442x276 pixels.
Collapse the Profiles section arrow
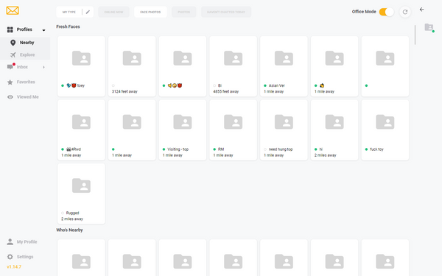[x=43, y=30]
